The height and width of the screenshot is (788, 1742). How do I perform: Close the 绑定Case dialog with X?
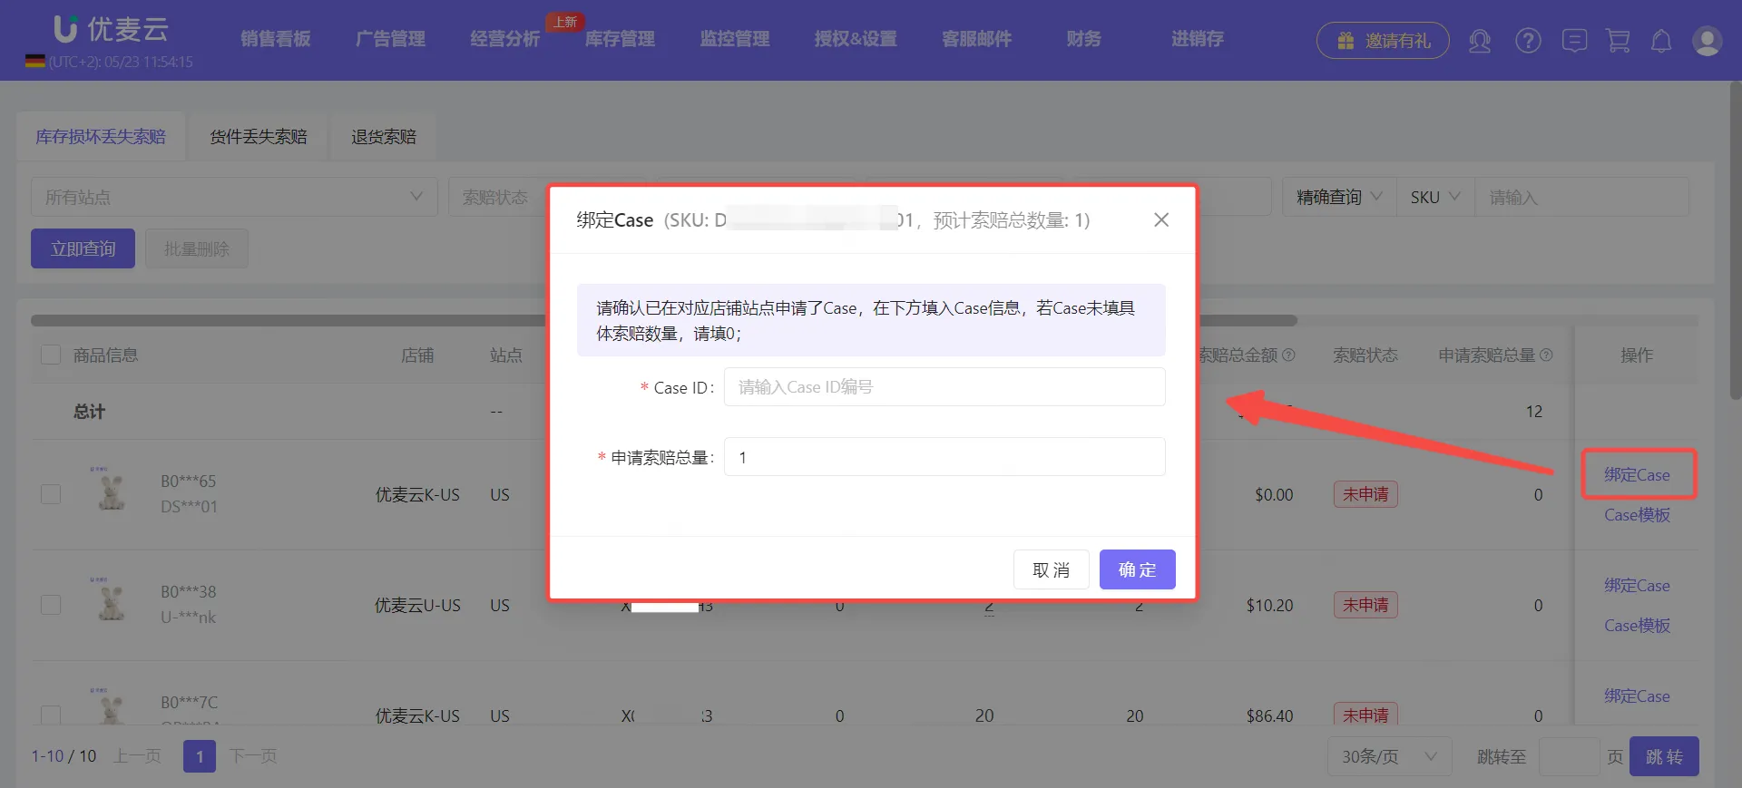click(x=1161, y=219)
